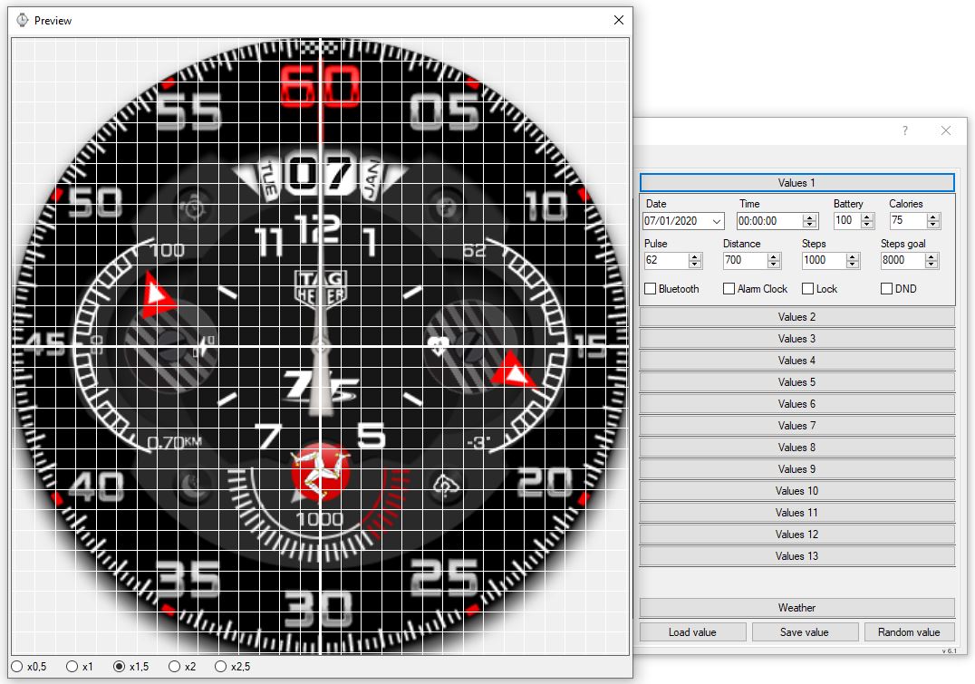Click the TAG Heuer logo on watch face
The image size is (975, 684).
tap(320, 288)
